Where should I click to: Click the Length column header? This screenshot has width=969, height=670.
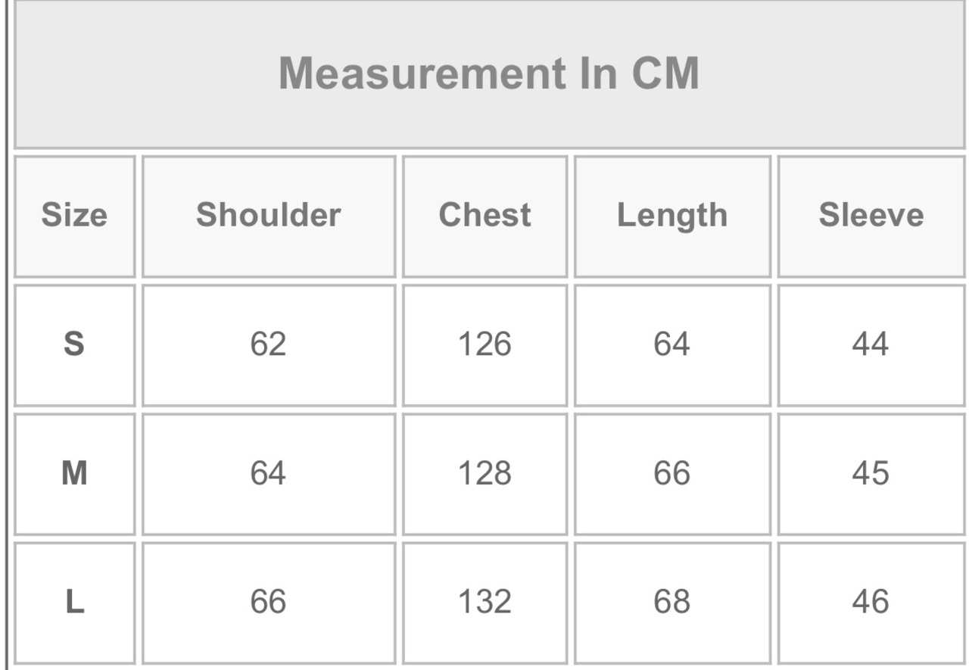(x=671, y=216)
